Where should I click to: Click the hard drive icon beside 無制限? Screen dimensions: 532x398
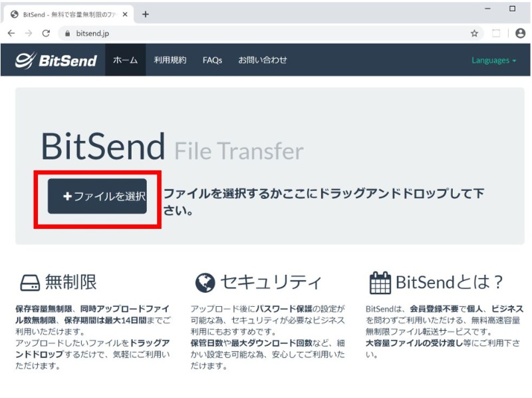click(30, 283)
